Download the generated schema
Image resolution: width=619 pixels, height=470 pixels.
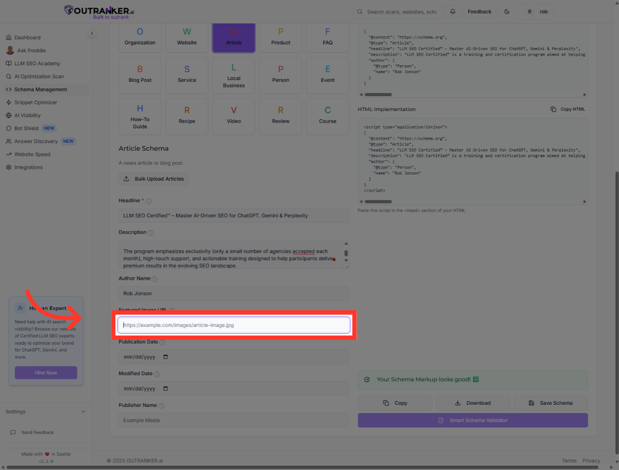coord(473,403)
